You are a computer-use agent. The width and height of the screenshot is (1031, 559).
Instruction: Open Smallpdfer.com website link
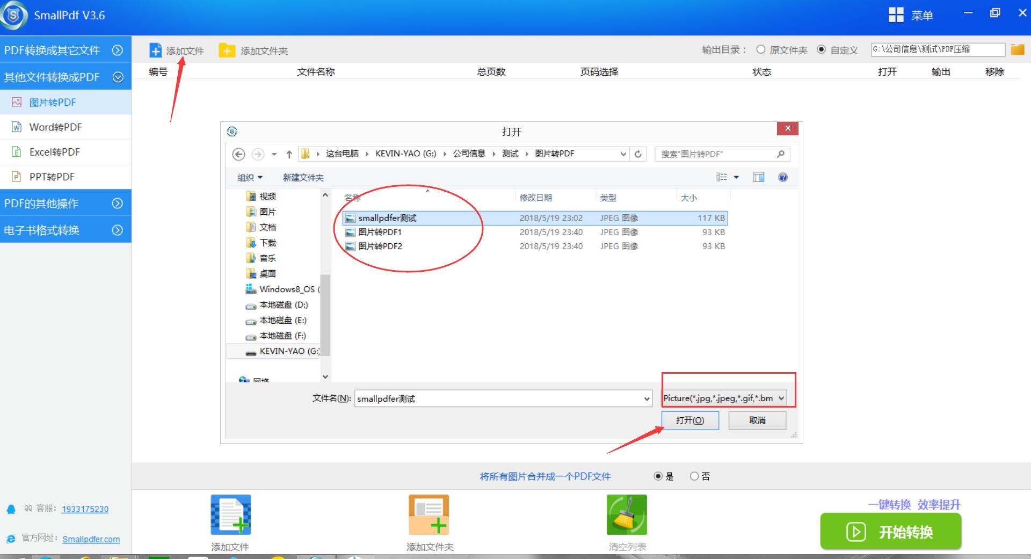tap(91, 539)
